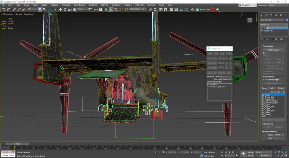Click the Undo arrow icon
289x158 pixels.
4,9
